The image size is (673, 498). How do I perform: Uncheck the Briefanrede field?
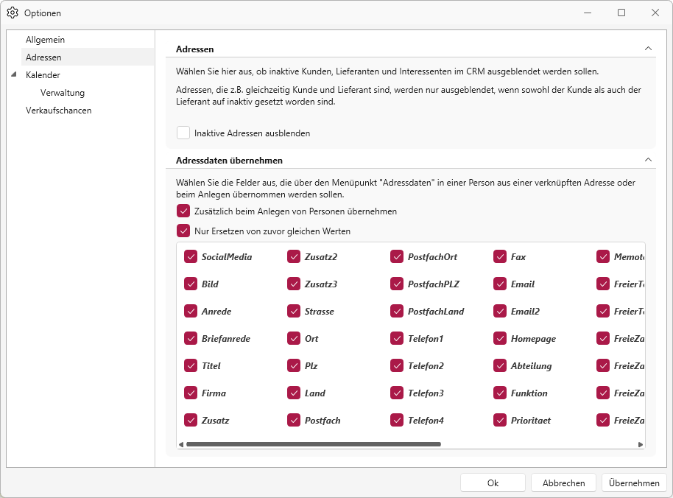pos(191,338)
